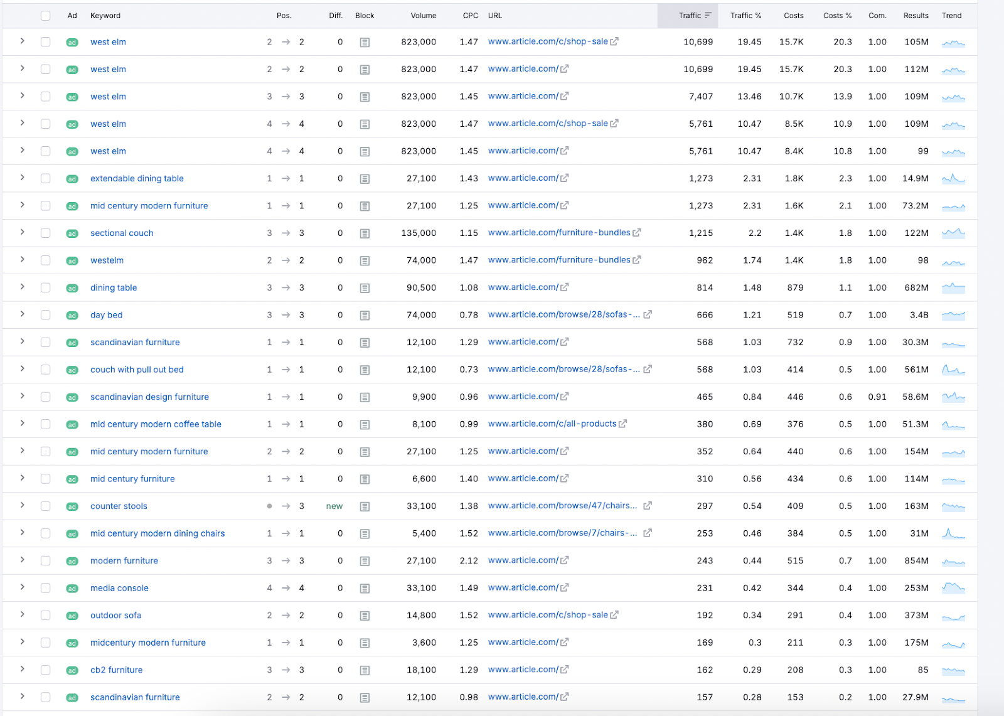Expand the day bed row

22,314
